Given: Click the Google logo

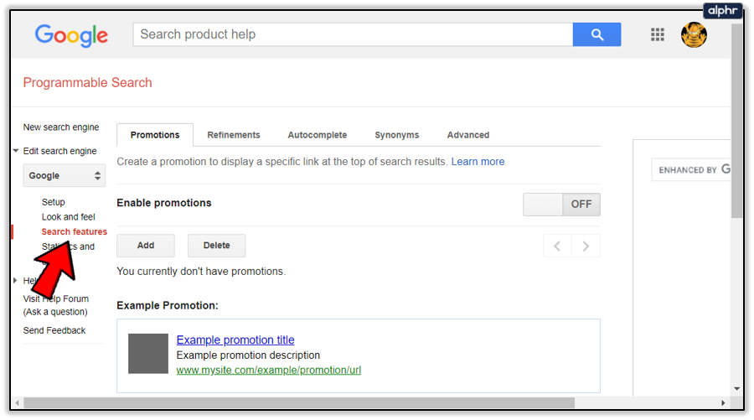Looking at the screenshot, I should click(x=71, y=35).
